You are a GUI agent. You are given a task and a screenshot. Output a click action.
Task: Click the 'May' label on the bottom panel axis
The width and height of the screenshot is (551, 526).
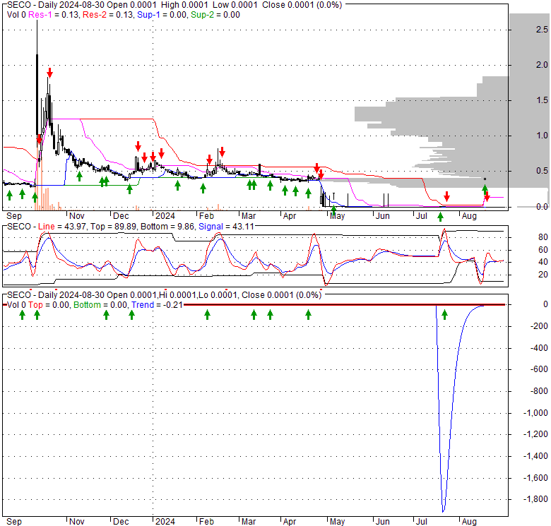337,521
